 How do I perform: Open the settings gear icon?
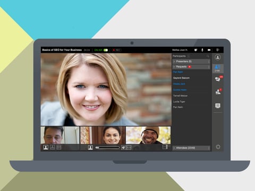[218, 147]
